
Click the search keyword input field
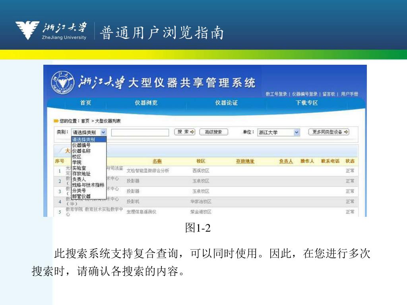(x=140, y=133)
